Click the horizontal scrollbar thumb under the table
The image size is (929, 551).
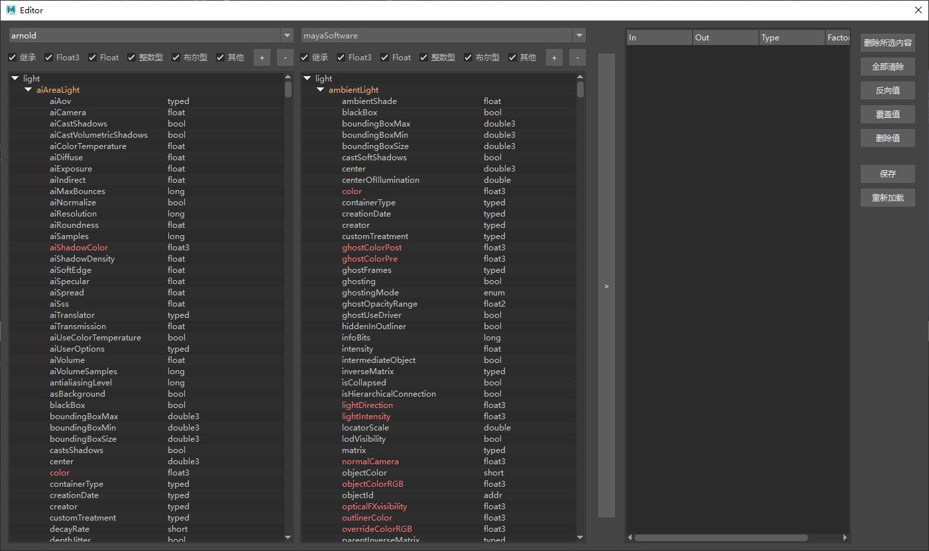721,538
